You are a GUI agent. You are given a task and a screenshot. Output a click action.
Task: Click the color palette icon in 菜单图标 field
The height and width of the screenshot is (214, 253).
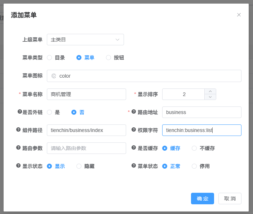tap(54, 76)
